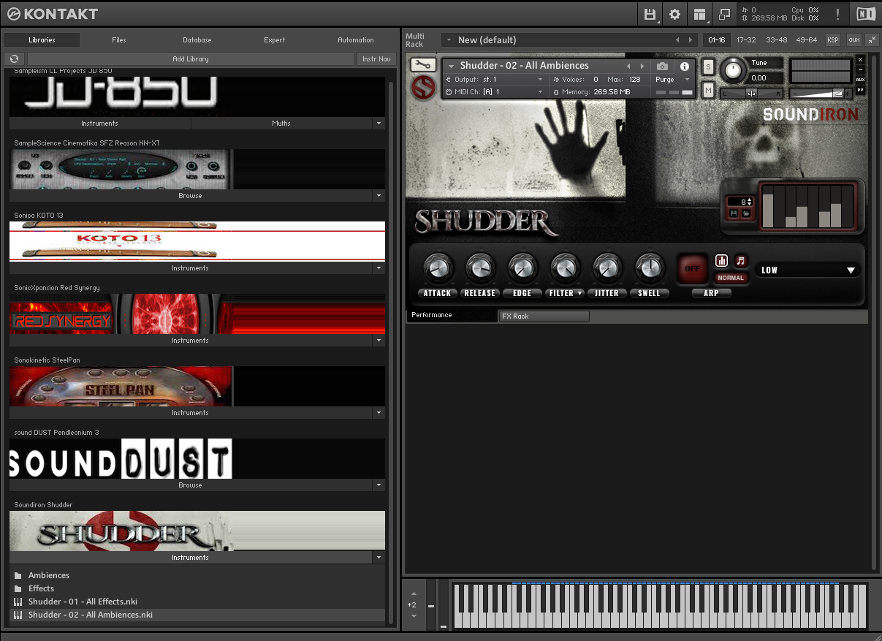Open the FX Rack tab
The width and height of the screenshot is (882, 641).
coord(544,316)
